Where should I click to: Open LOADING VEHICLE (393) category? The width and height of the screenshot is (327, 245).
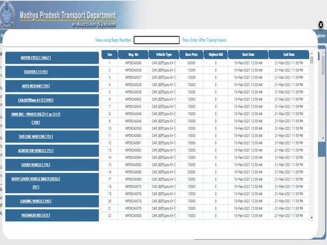click(x=52, y=201)
